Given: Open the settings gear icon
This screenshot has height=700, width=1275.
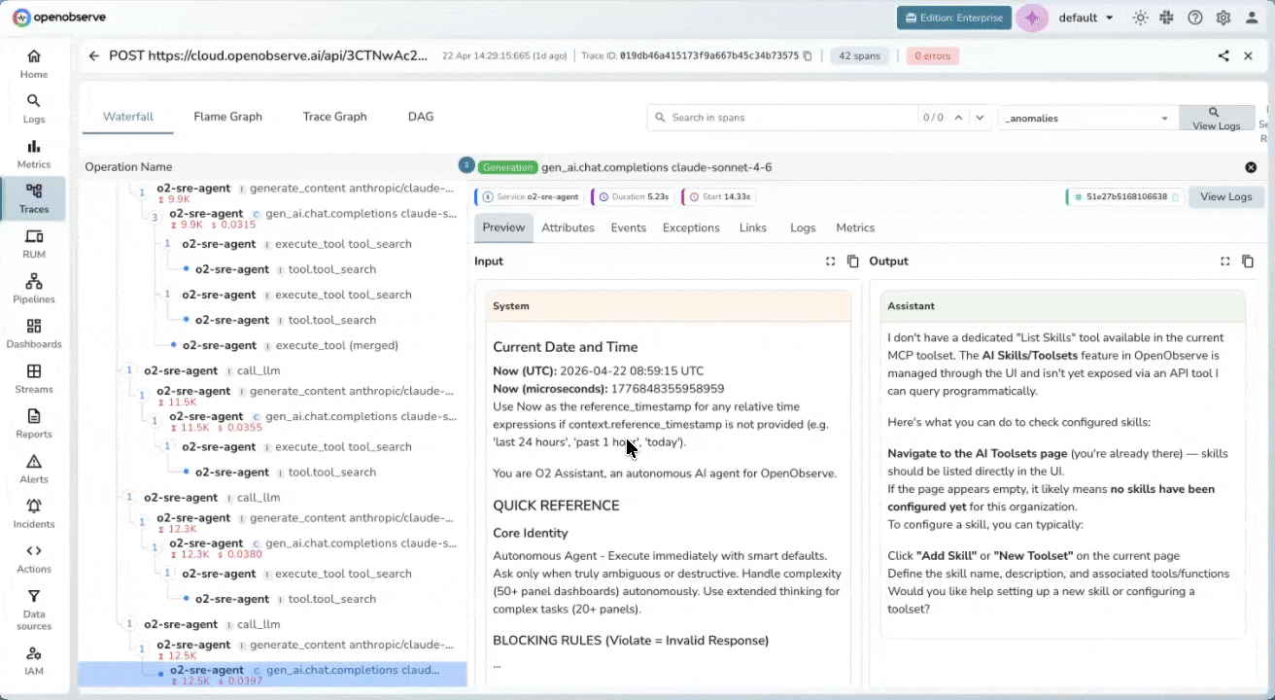Looking at the screenshot, I should click(x=1223, y=17).
